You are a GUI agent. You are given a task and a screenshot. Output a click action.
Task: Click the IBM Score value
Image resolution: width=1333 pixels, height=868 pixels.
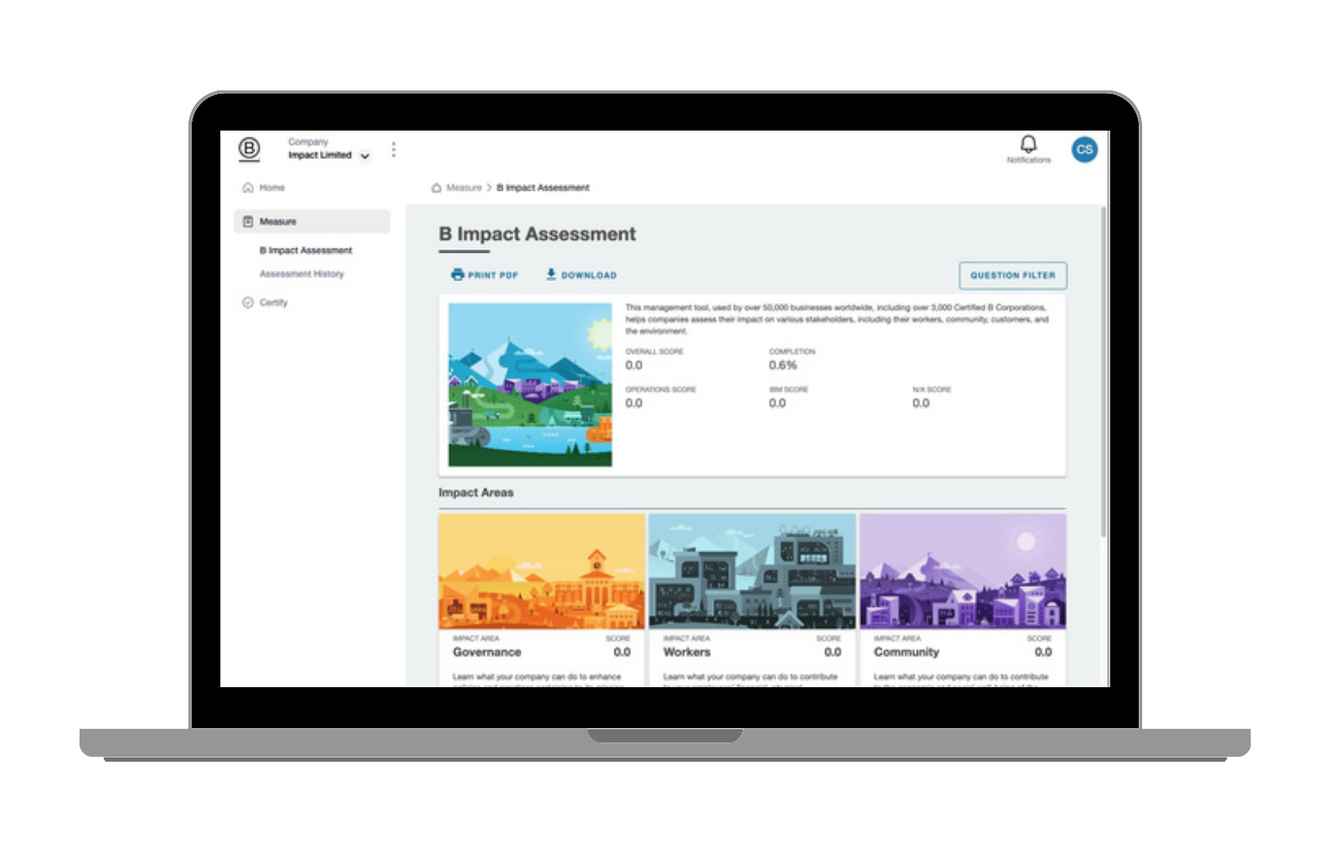click(778, 403)
